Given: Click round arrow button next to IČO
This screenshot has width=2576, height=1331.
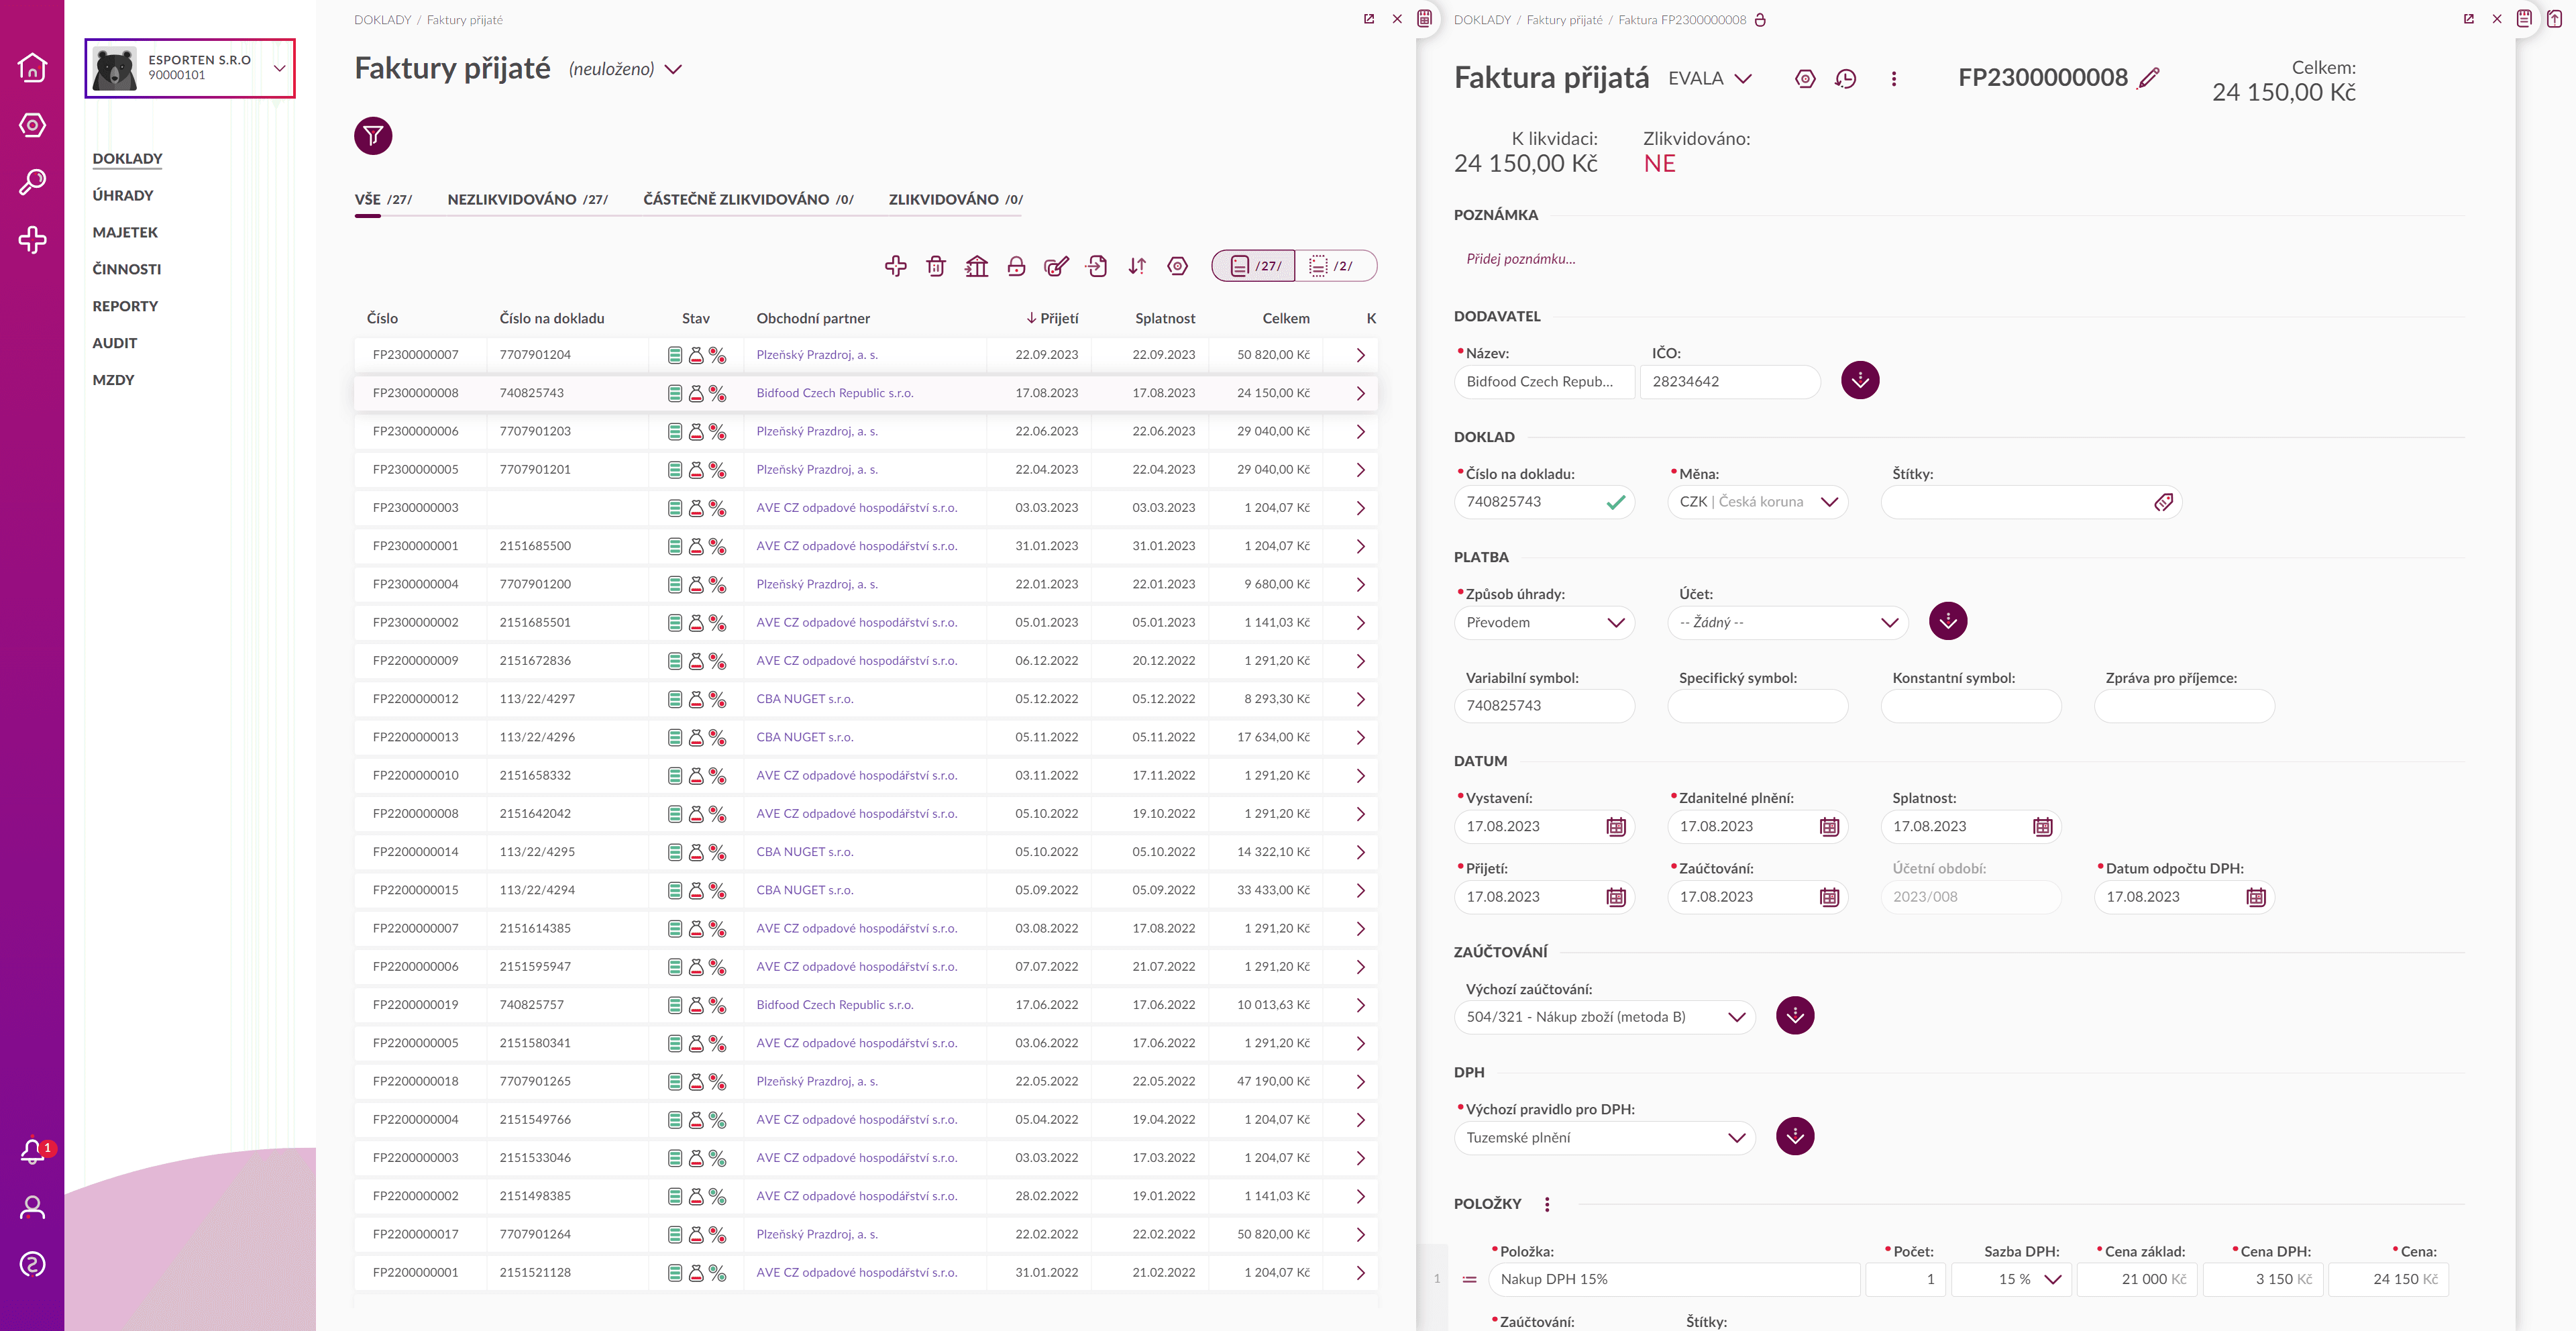Looking at the screenshot, I should click(1860, 380).
